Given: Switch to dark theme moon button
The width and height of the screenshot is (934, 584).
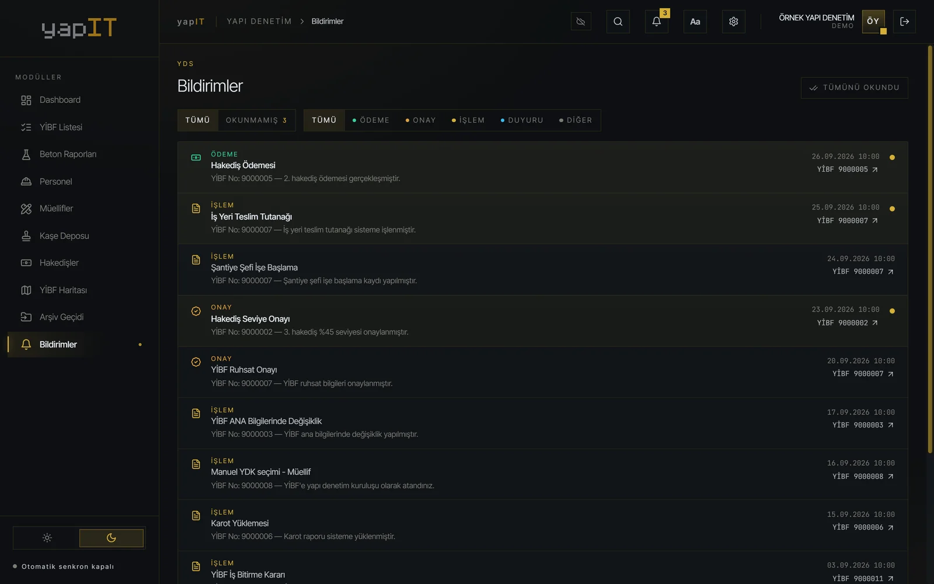Looking at the screenshot, I should [x=111, y=538].
